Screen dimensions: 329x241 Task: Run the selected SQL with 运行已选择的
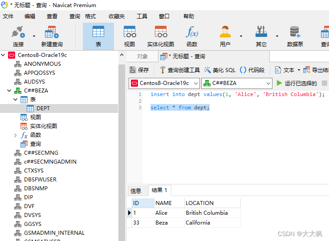coord(297,83)
